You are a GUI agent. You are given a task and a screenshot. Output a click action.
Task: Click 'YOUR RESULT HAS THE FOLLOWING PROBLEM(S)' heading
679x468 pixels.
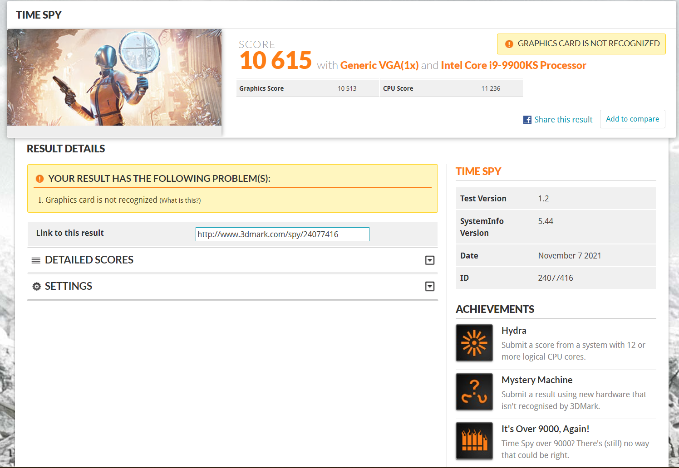[x=159, y=179]
